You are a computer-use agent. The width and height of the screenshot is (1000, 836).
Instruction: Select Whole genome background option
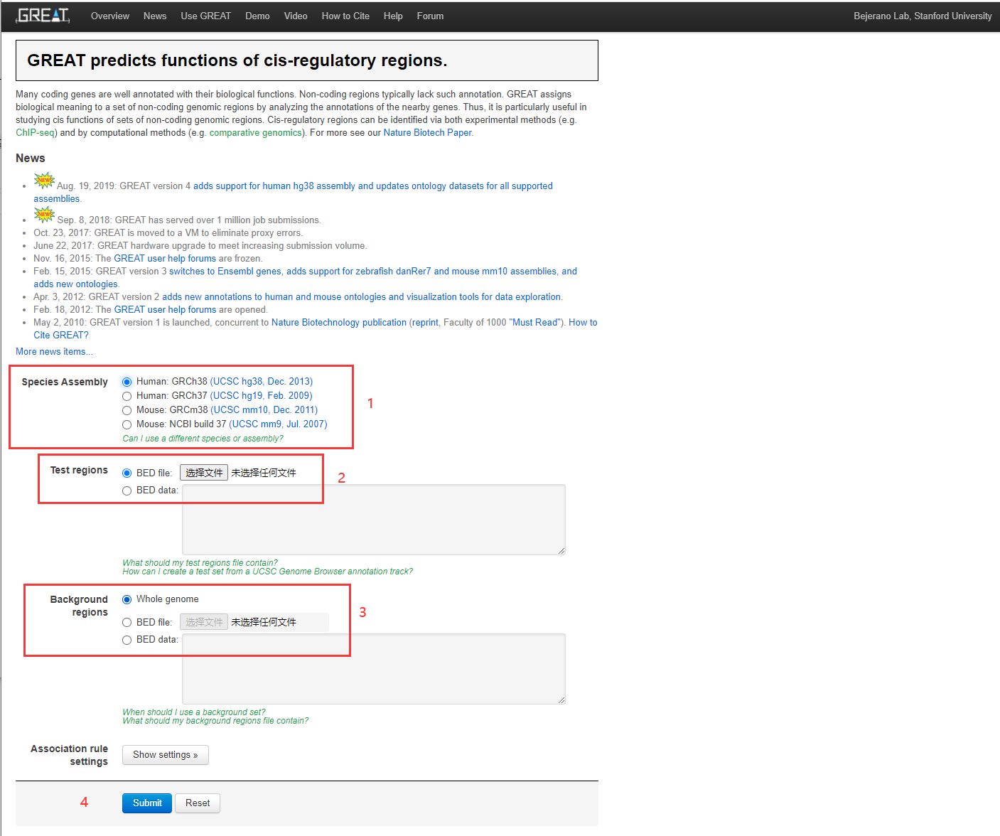127,599
